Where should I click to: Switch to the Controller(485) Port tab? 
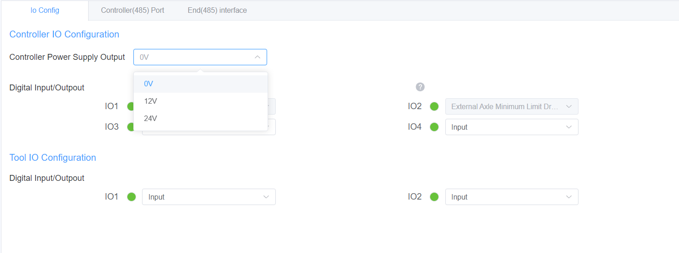pos(132,10)
